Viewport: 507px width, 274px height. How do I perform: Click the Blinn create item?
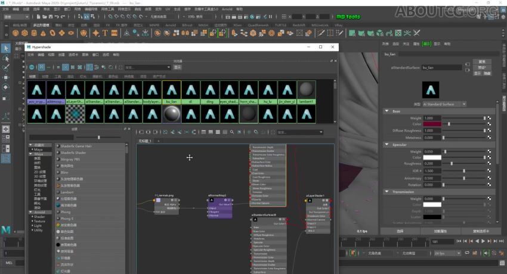pos(64,172)
